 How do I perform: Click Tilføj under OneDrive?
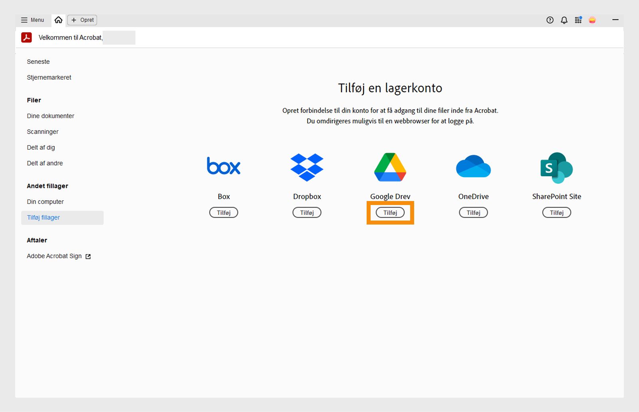(x=473, y=212)
